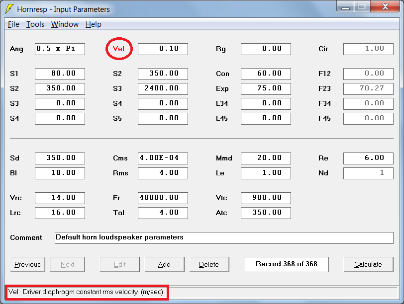Screen dimensions: 404x304
Task: Click the Atc 350.00 field
Action: [x=266, y=213]
